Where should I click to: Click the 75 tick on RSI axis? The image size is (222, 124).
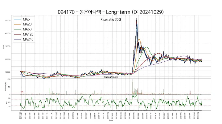point(9,98)
